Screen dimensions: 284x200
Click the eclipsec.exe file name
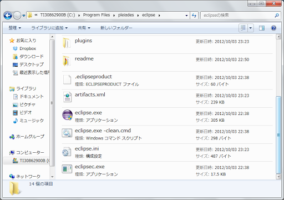pos(90,167)
